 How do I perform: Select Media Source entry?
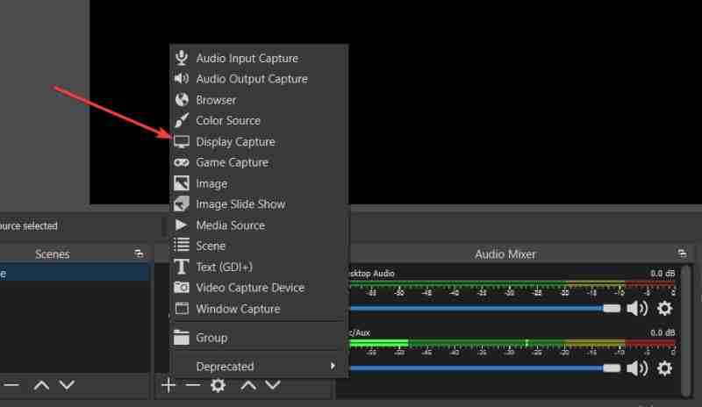tap(259, 225)
